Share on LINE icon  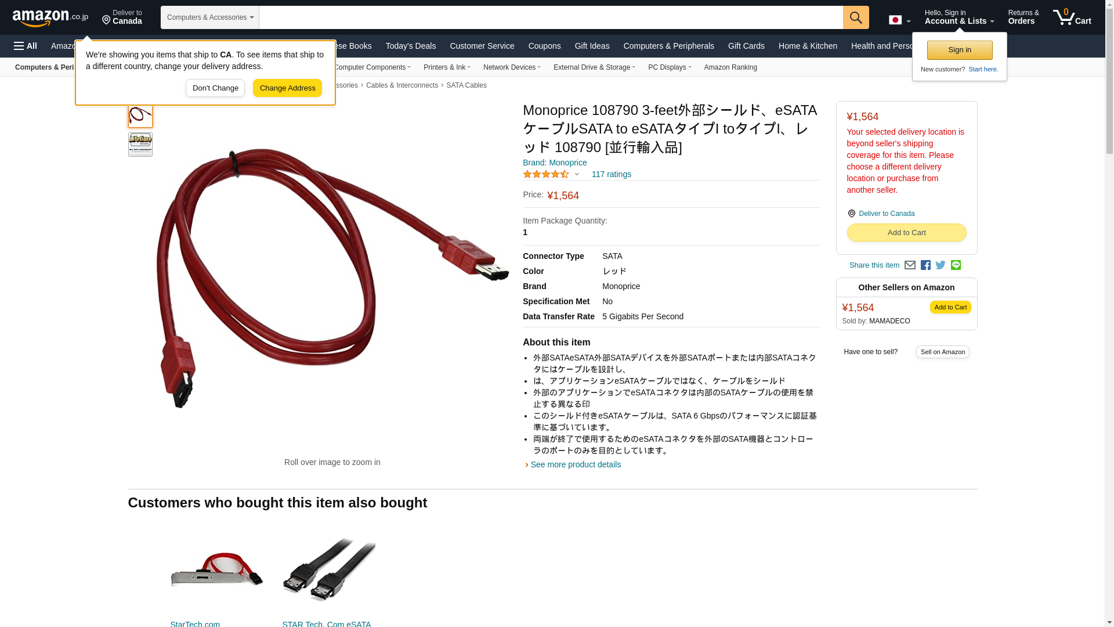[956, 265]
